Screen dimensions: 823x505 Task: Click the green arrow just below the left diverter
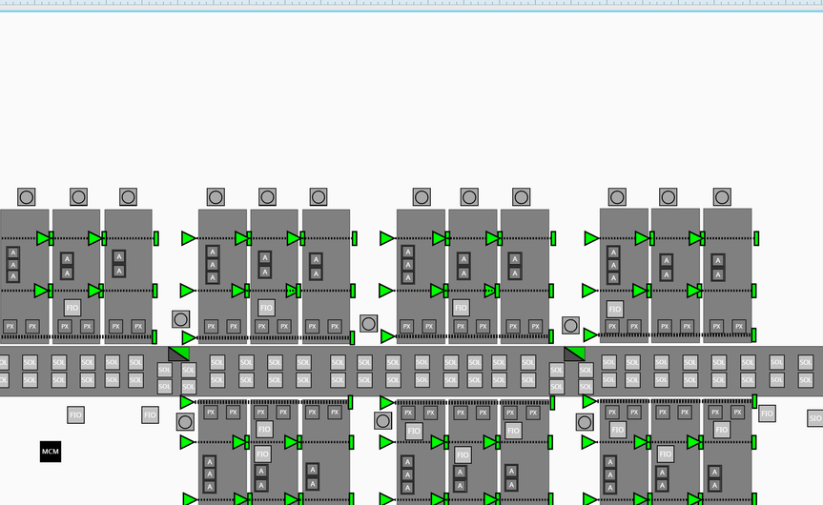(188, 402)
